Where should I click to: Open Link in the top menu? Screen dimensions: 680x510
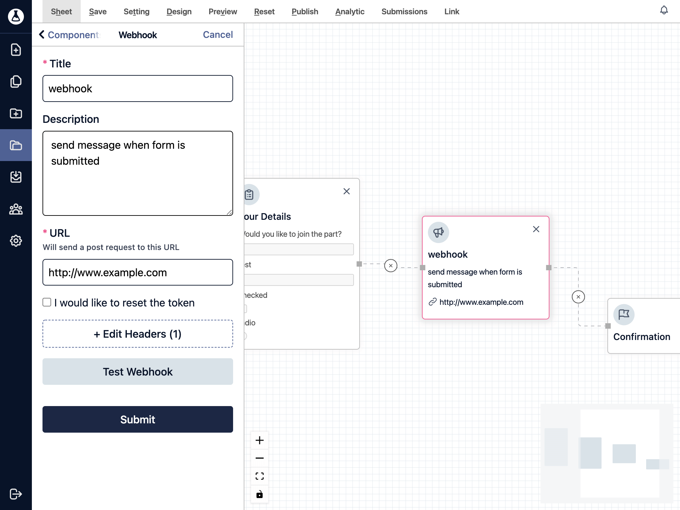[452, 12]
